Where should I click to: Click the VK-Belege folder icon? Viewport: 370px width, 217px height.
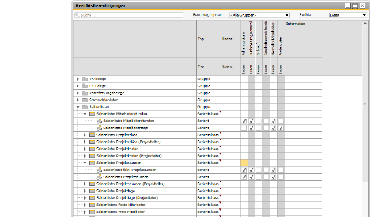coord(85,79)
